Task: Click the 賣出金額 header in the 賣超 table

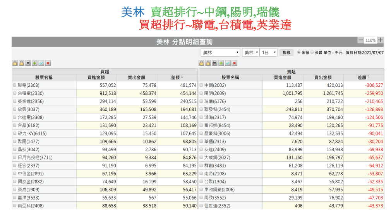Action: 322,78
